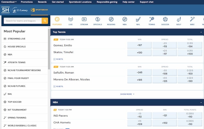Image resolution: width=204 pixels, height=129 pixels.
Task: Open the CT Lottery logo
Action: 20,10
